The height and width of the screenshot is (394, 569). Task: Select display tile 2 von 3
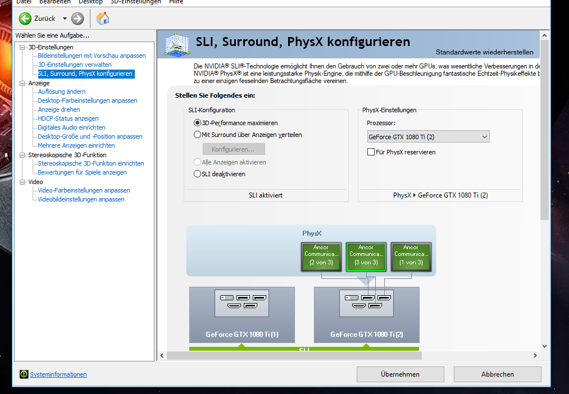[321, 257]
